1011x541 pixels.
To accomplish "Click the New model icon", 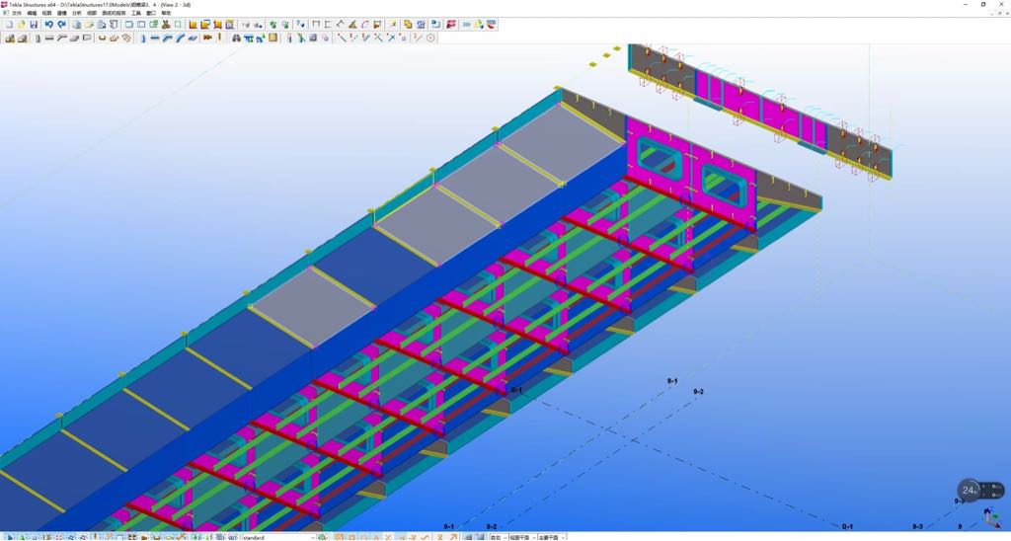I will coord(8,24).
